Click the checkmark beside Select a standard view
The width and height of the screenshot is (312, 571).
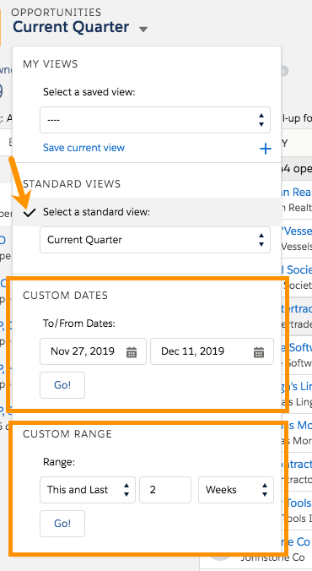(x=30, y=212)
